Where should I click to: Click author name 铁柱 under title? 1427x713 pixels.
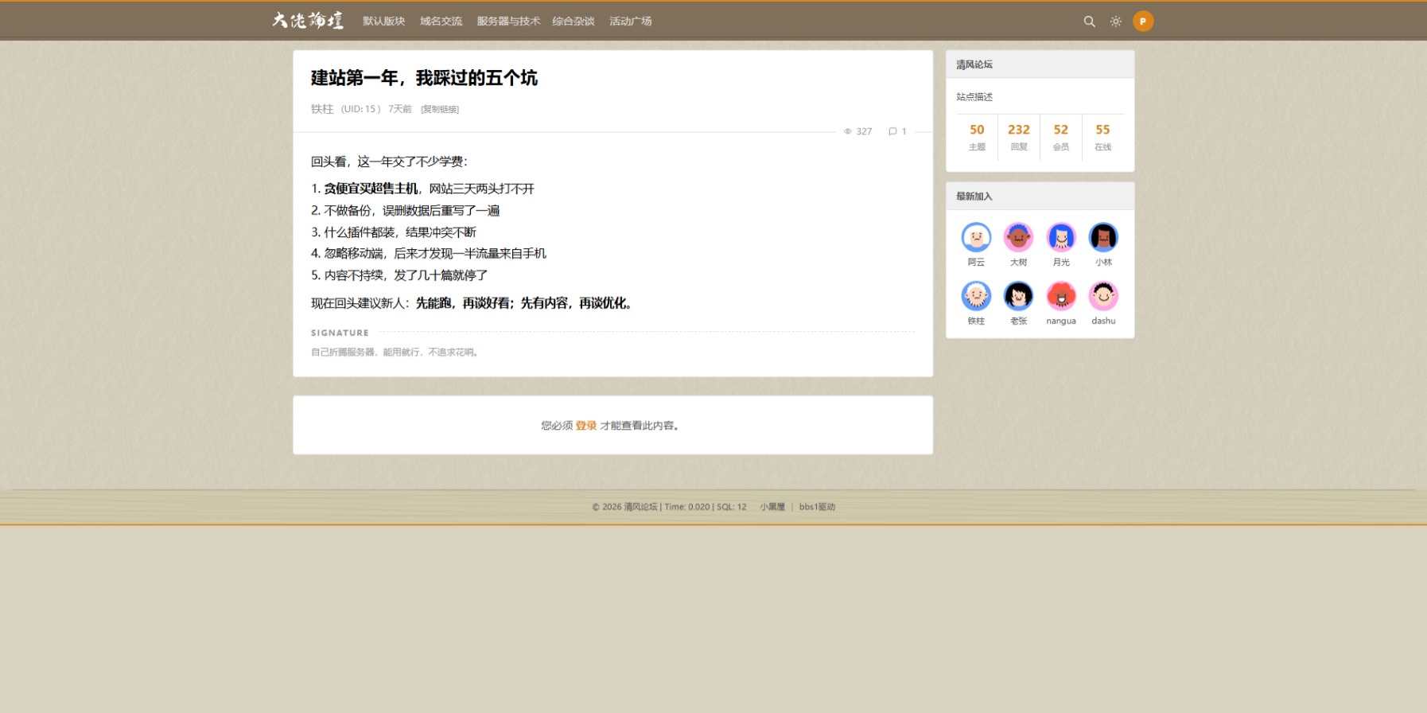pyautogui.click(x=322, y=109)
